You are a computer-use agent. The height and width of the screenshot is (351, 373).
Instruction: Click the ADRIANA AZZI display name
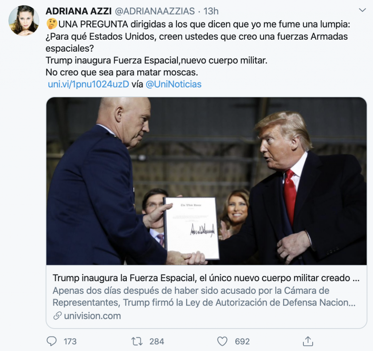(x=79, y=11)
